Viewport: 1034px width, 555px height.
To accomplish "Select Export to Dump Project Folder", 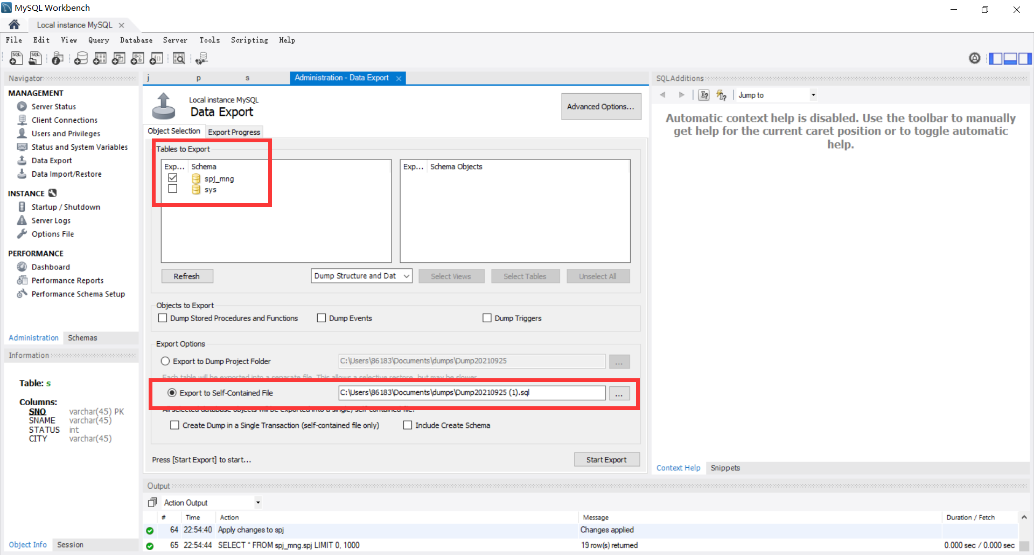I will [x=165, y=361].
